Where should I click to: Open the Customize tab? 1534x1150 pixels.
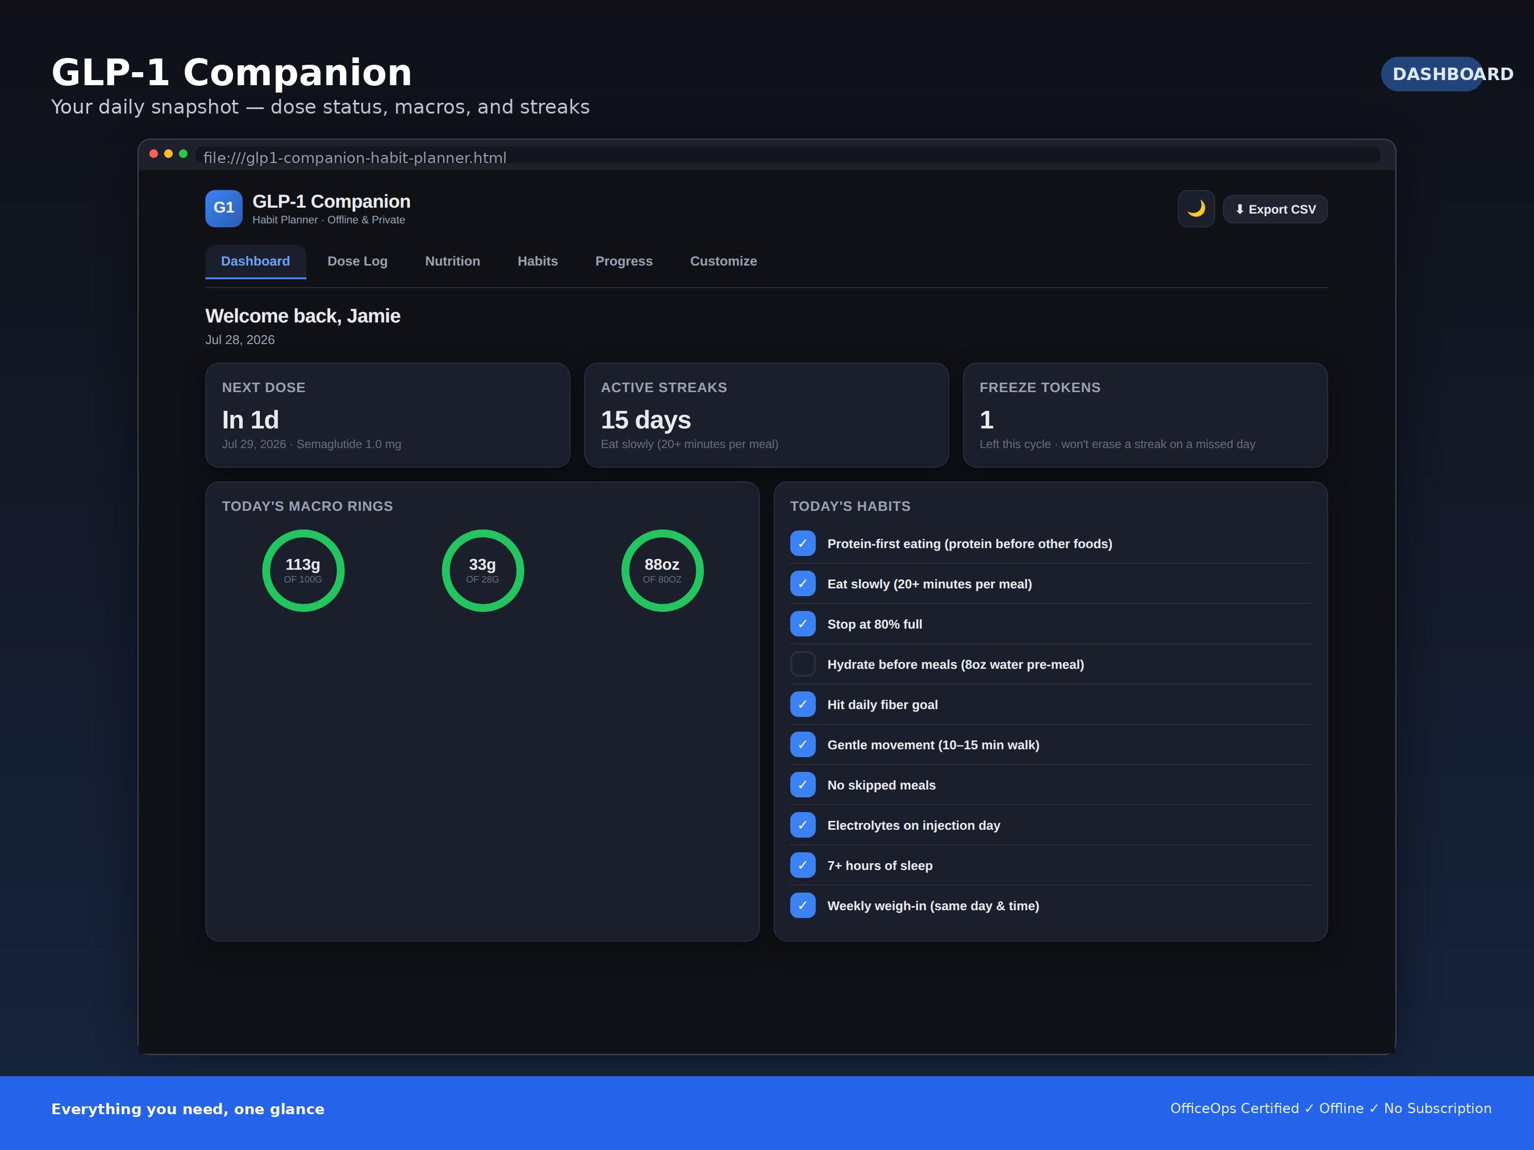(723, 261)
